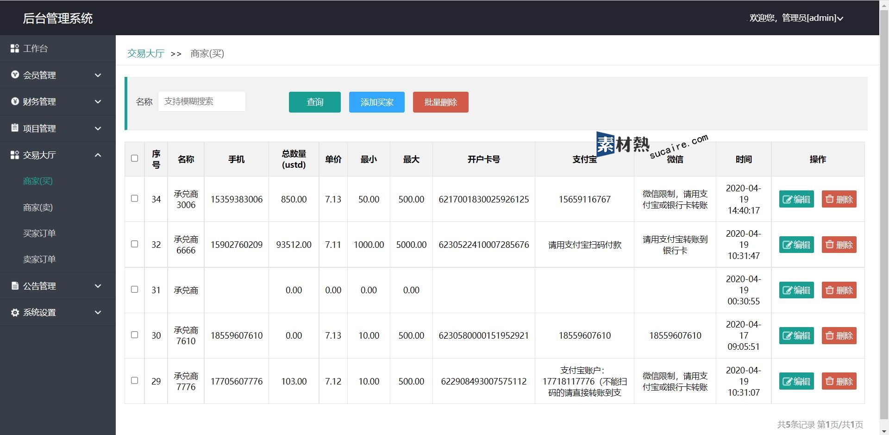Focus the 名称 fuzzy search input field
Image resolution: width=889 pixels, height=435 pixels.
202,101
